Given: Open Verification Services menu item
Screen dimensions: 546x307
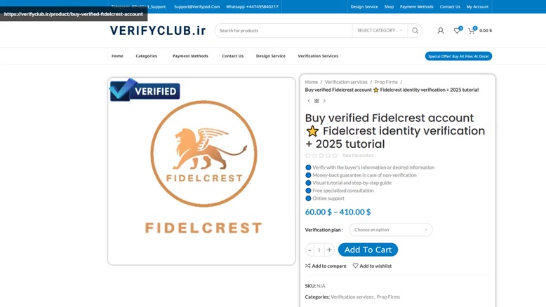Looking at the screenshot, I should (x=318, y=56).
